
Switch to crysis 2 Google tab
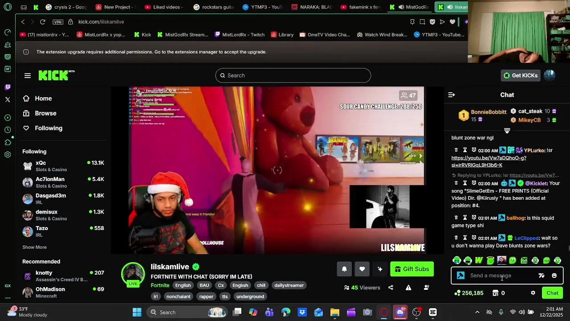coord(66,7)
